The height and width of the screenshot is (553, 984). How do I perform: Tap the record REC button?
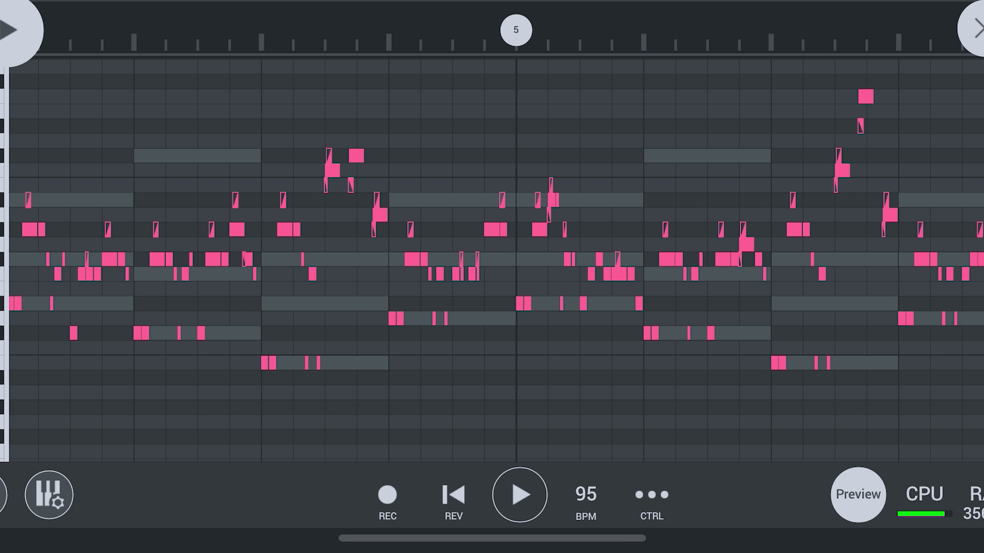(387, 502)
